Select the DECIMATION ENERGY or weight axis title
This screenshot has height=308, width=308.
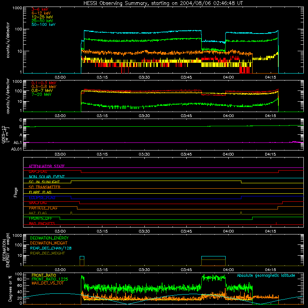(x=6, y=250)
